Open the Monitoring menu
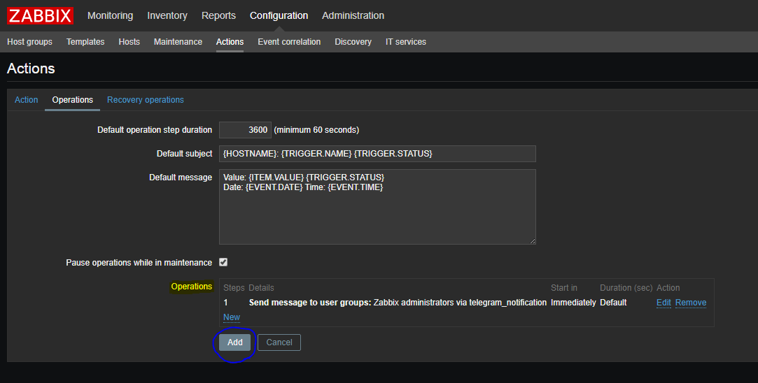Viewport: 758px width, 383px height. click(110, 15)
